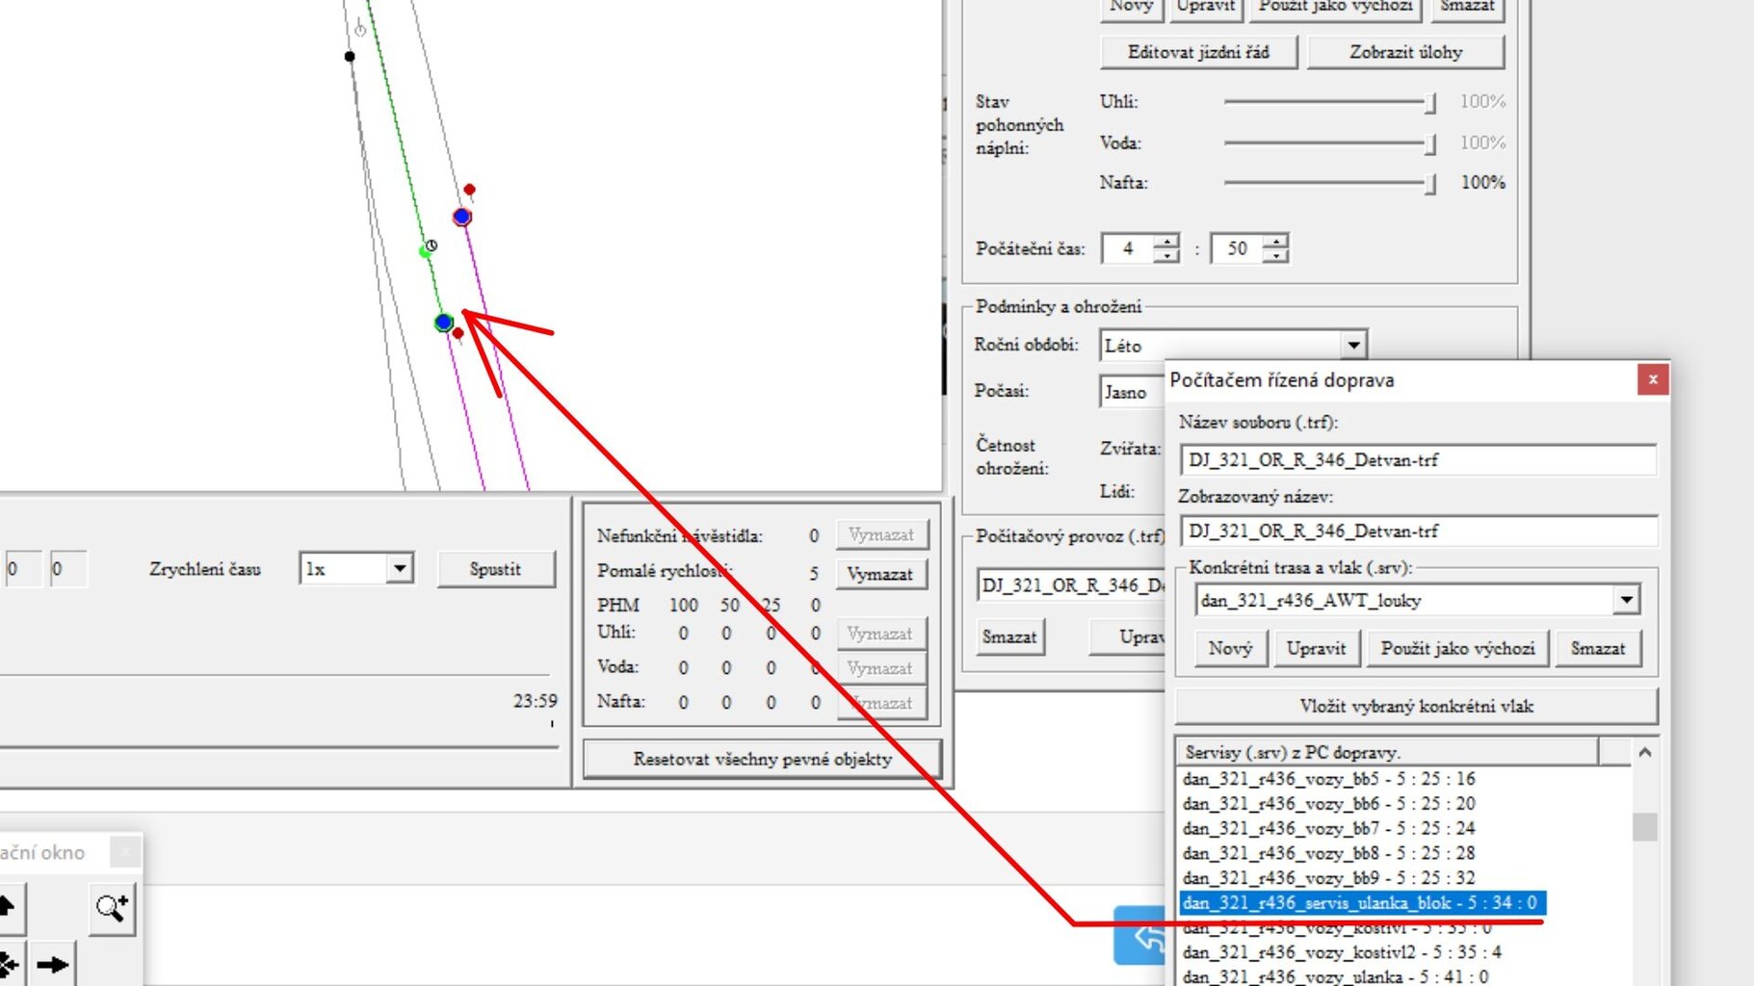Select dan_321_r436_vozy_kostivl2 list entry
Viewport: 1754px width, 986px height.
click(1341, 951)
